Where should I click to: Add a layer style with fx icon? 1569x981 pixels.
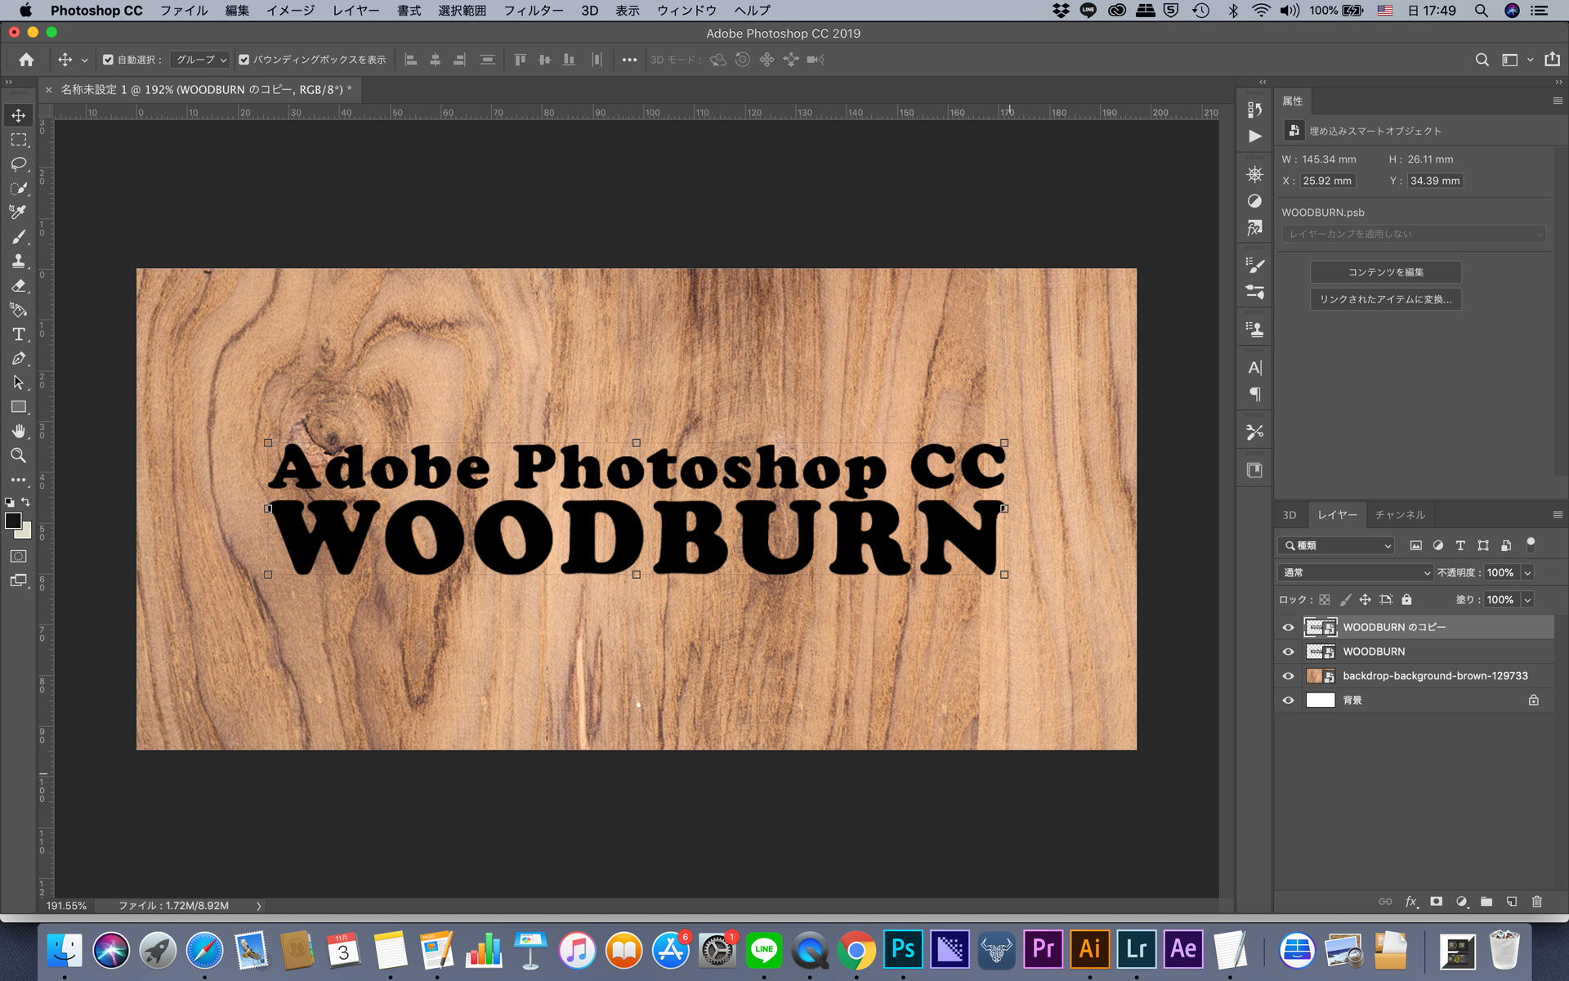click(x=1411, y=902)
